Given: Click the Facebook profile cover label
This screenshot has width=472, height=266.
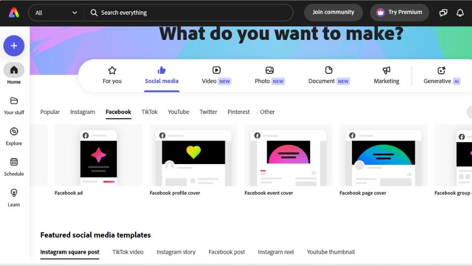Looking at the screenshot, I should [x=175, y=193].
